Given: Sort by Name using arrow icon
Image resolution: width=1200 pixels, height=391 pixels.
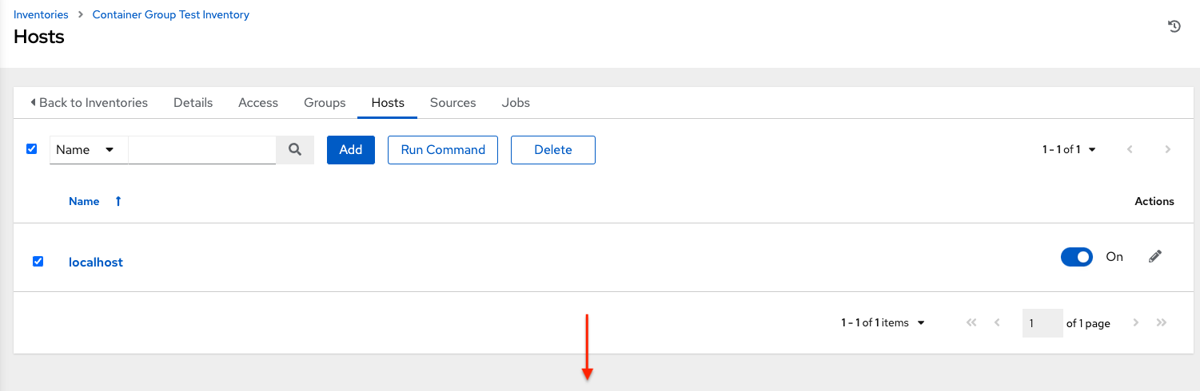Looking at the screenshot, I should tap(118, 201).
